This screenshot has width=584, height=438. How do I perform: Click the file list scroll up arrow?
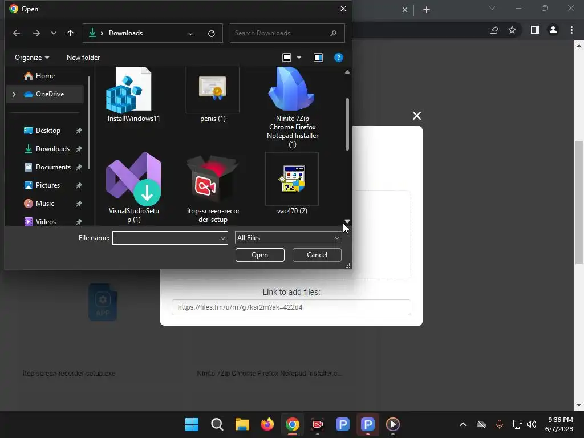(x=347, y=72)
